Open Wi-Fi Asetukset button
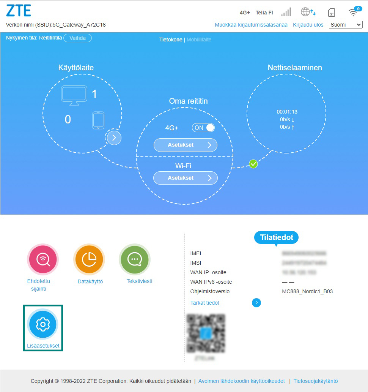 (185, 178)
